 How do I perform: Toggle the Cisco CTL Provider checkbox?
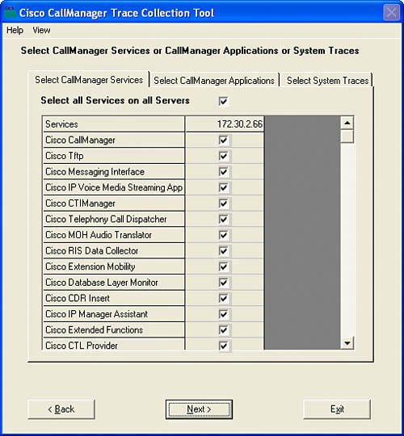[x=224, y=346]
